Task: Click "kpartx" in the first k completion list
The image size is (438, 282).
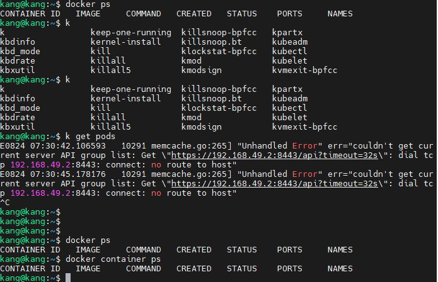Action: click(287, 33)
